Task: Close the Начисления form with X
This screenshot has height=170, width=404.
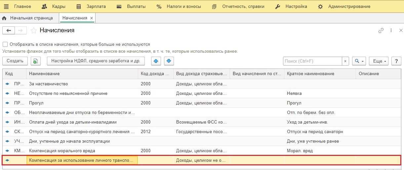Action: click(401, 30)
